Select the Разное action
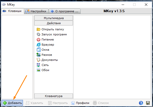Viewport: 153px width, 107px height. [x=47, y=55]
